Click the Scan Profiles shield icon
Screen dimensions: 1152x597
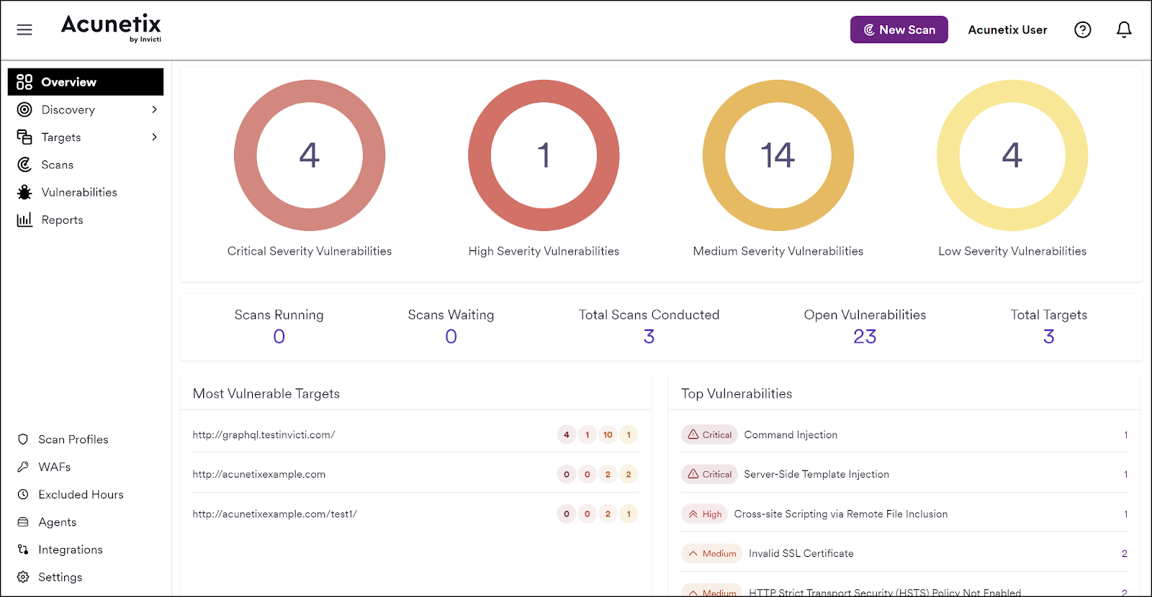pos(23,439)
